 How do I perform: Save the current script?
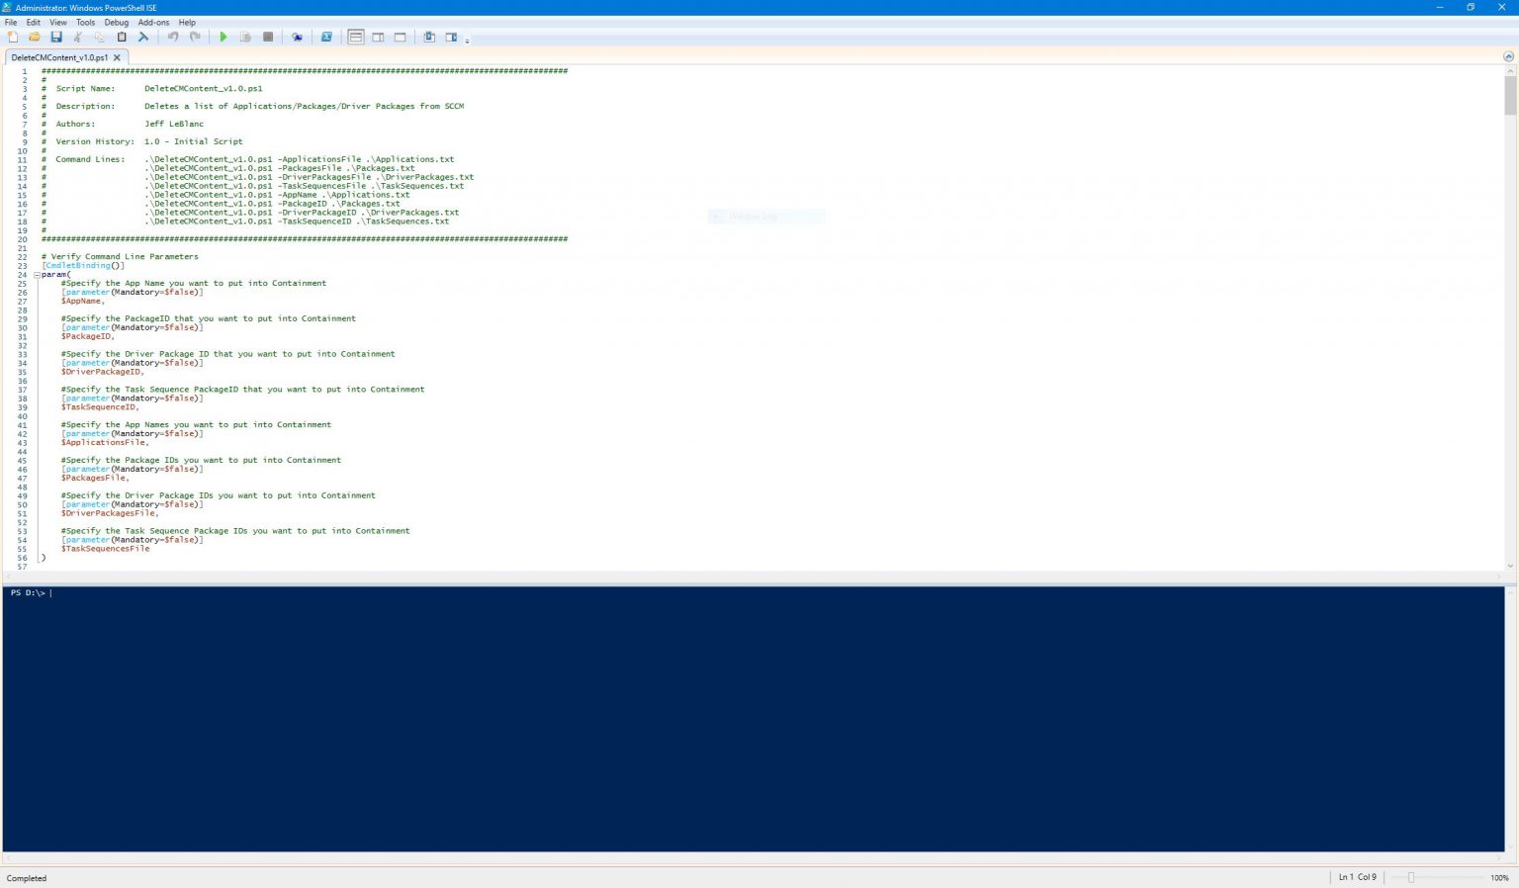tap(56, 37)
